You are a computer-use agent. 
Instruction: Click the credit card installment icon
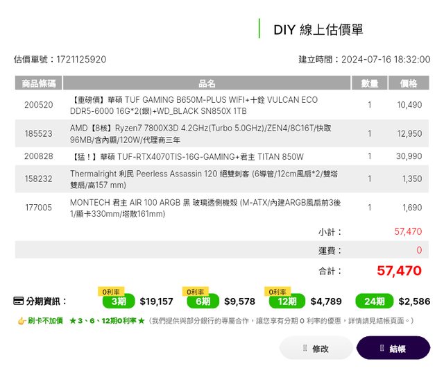click(19, 301)
